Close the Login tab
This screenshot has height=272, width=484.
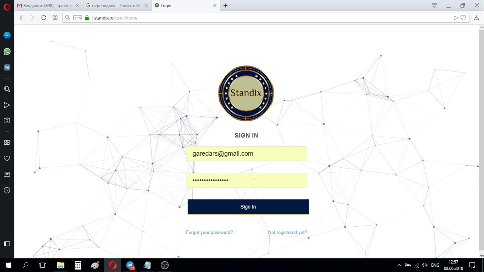tap(215, 6)
